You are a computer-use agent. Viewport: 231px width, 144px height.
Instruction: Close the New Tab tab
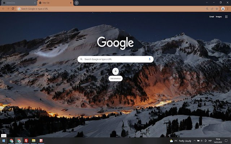click(71, 3)
